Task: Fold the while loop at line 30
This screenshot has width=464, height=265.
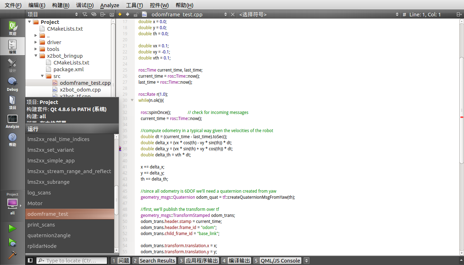Action: pos(132,100)
